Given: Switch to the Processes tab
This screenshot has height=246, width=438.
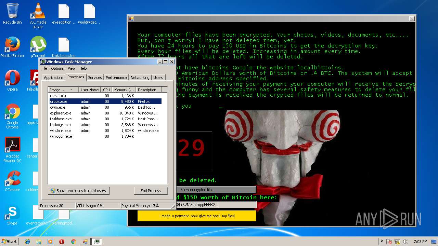Looking at the screenshot, I should (76, 77).
